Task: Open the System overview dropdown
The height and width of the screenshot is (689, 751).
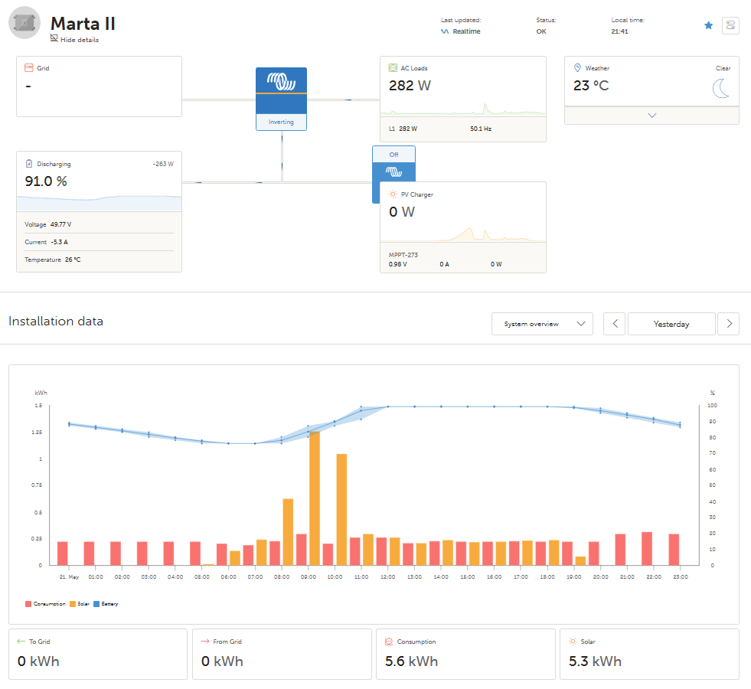Action: point(542,324)
